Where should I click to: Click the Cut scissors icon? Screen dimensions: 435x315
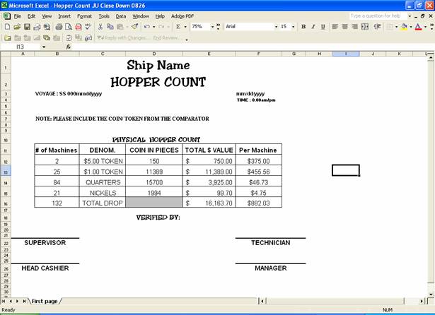click(x=100, y=27)
